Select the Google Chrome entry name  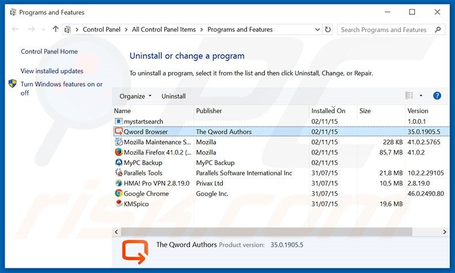click(x=146, y=194)
